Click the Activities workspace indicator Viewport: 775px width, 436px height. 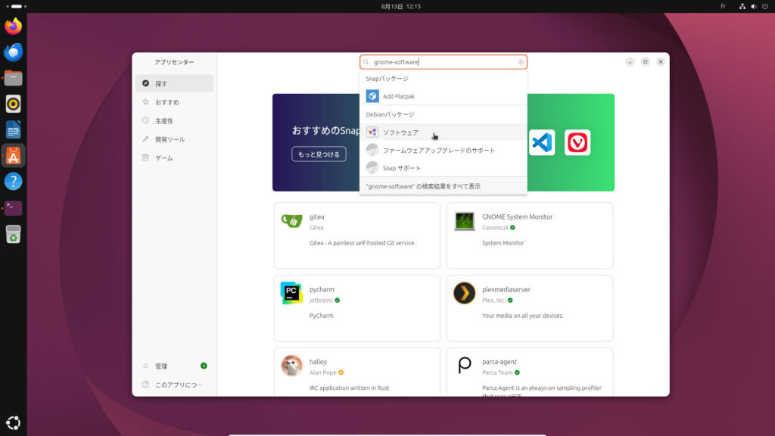17,6
